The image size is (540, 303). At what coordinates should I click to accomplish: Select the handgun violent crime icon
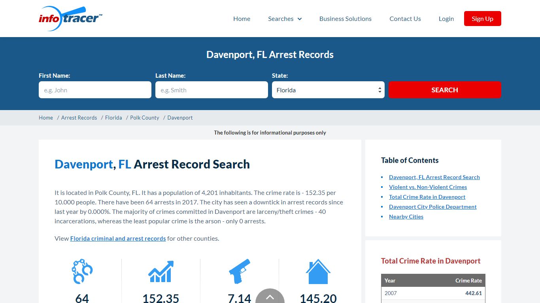[240, 271]
